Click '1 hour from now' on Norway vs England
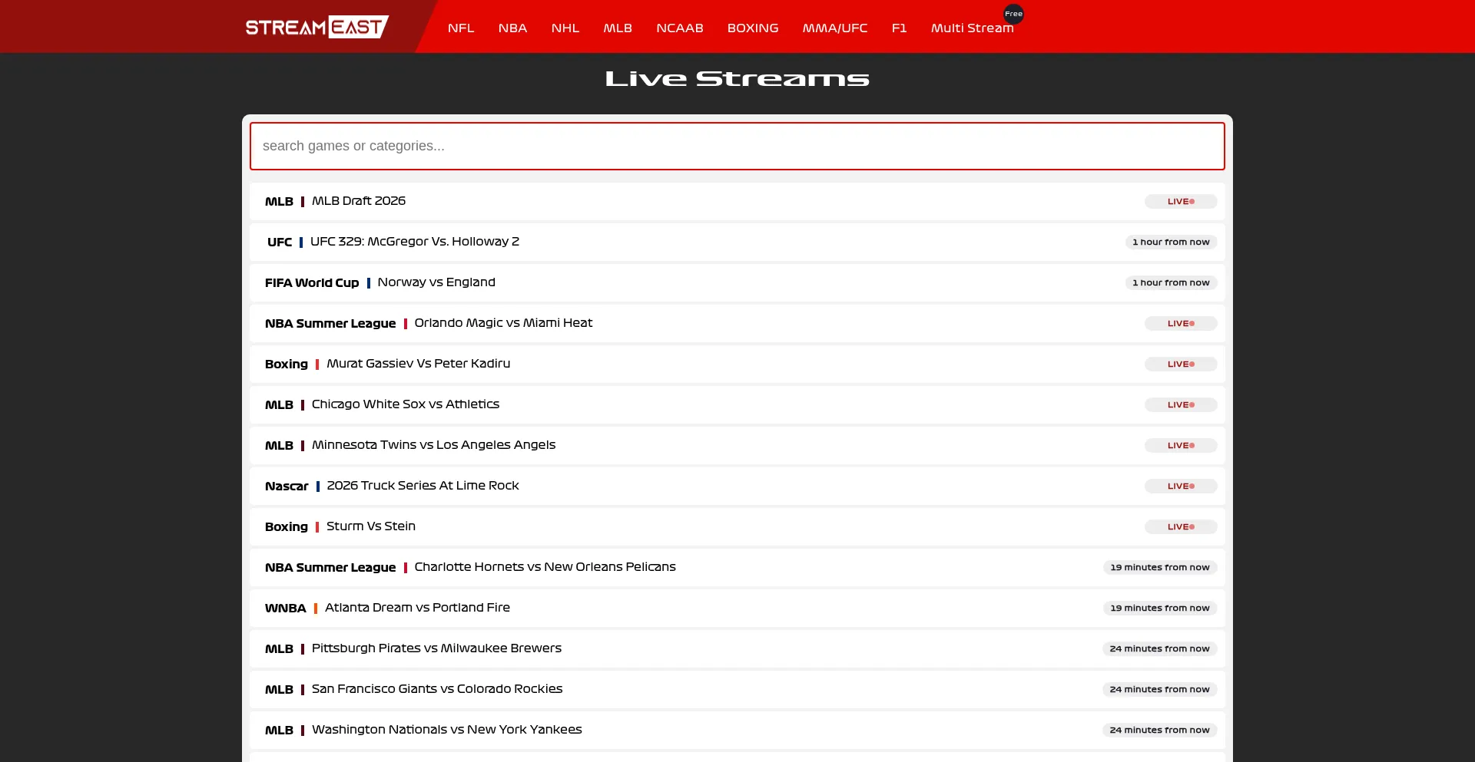Image resolution: width=1475 pixels, height=762 pixels. (x=1171, y=282)
